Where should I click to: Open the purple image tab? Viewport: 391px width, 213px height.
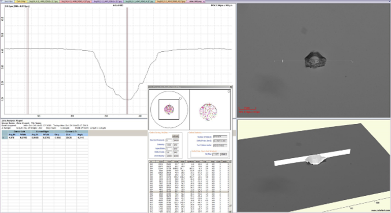click(108, 1)
